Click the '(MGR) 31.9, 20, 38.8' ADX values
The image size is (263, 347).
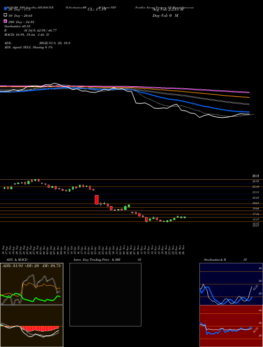coord(55,43)
